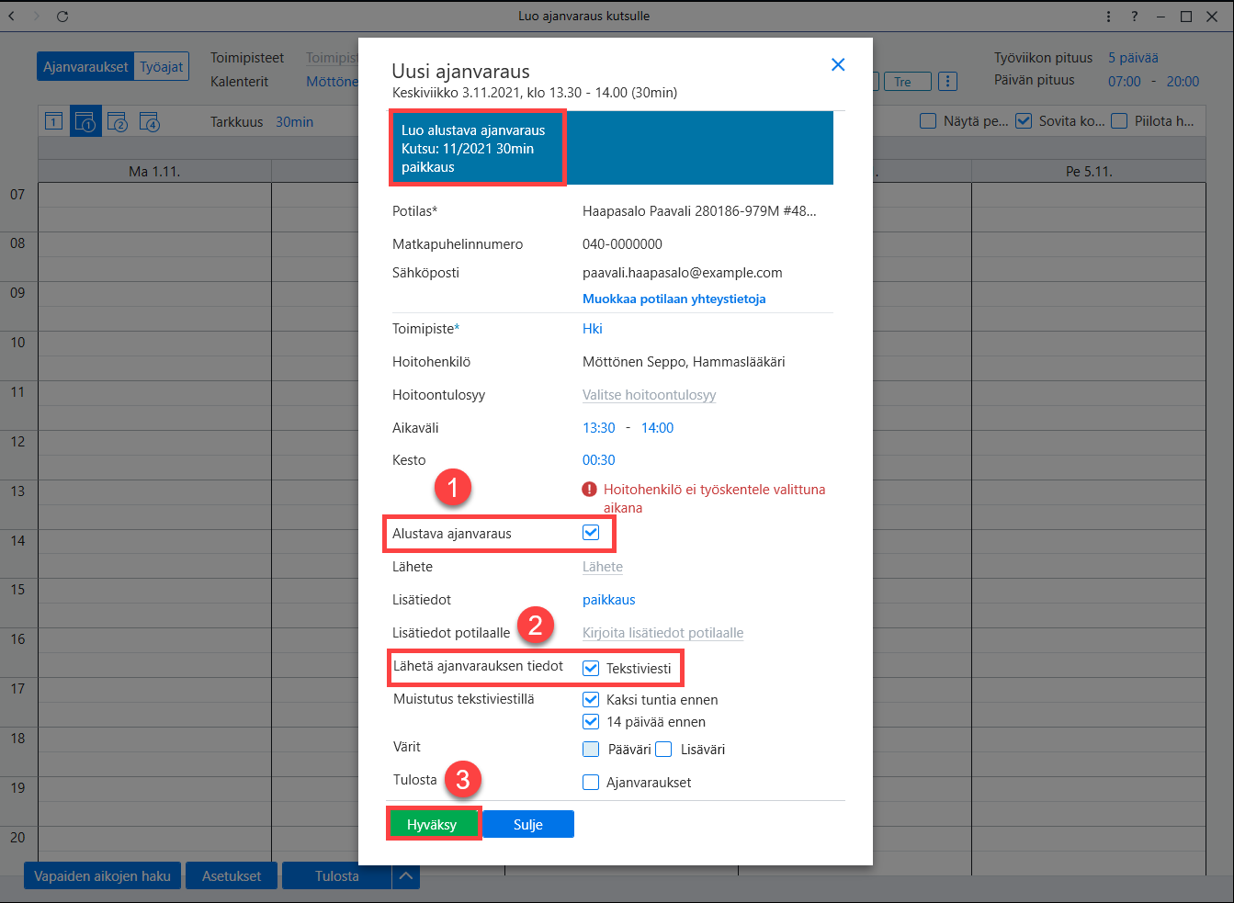Untick the Sovita ko... checkbox
1234x903 pixels.
(1024, 120)
